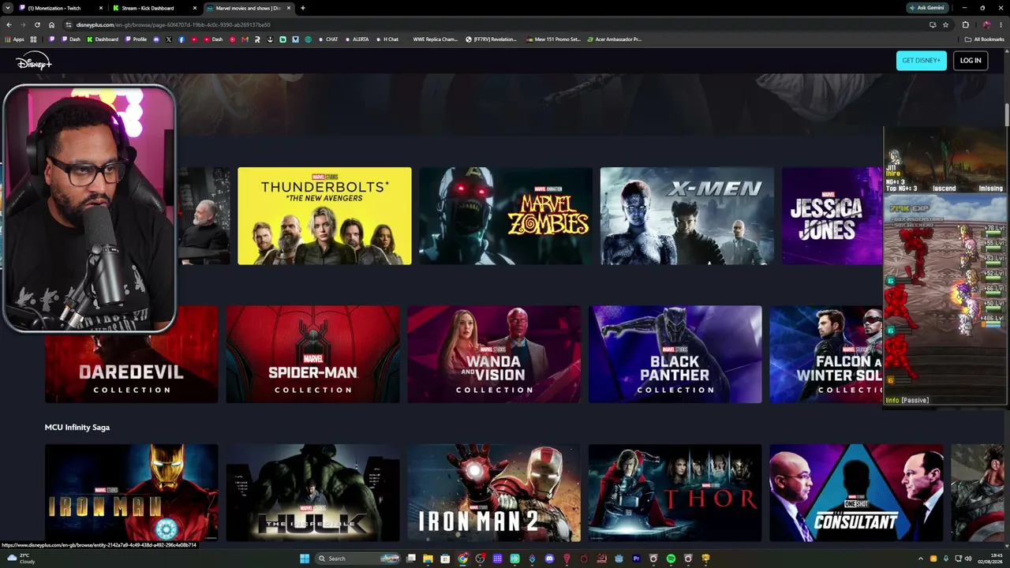Reload the Disney+ page
The image size is (1010, 568).
(37, 24)
